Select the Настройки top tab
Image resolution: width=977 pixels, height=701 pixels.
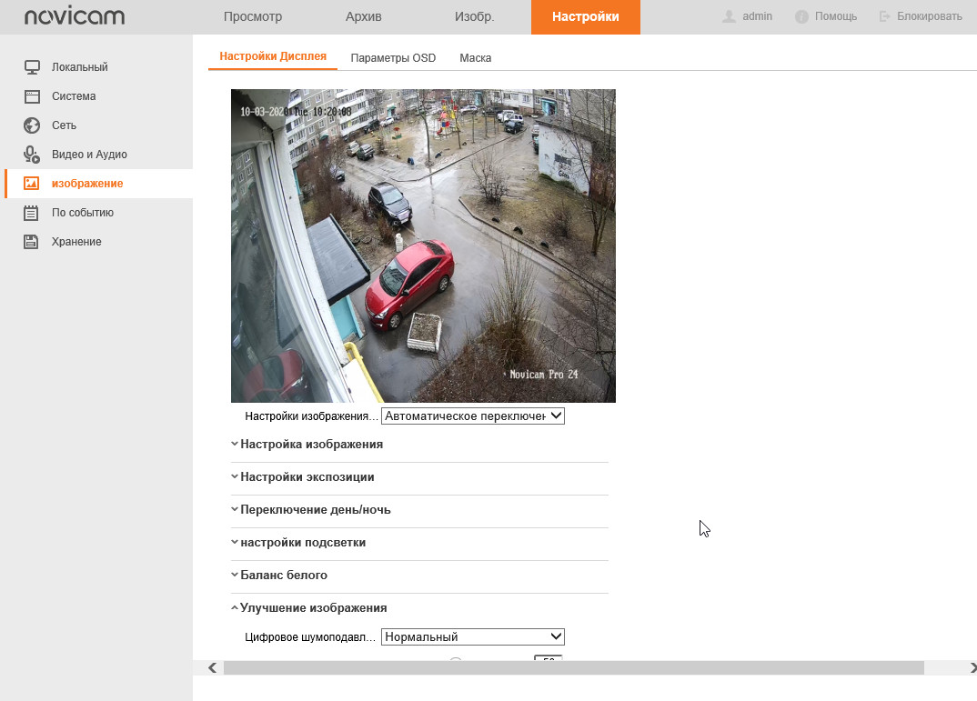tap(586, 16)
